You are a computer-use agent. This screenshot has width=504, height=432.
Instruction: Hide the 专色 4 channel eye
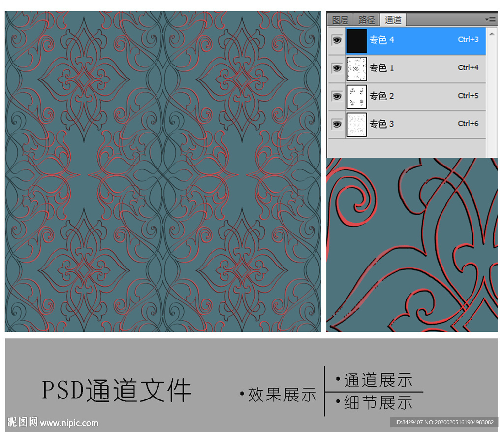(337, 40)
